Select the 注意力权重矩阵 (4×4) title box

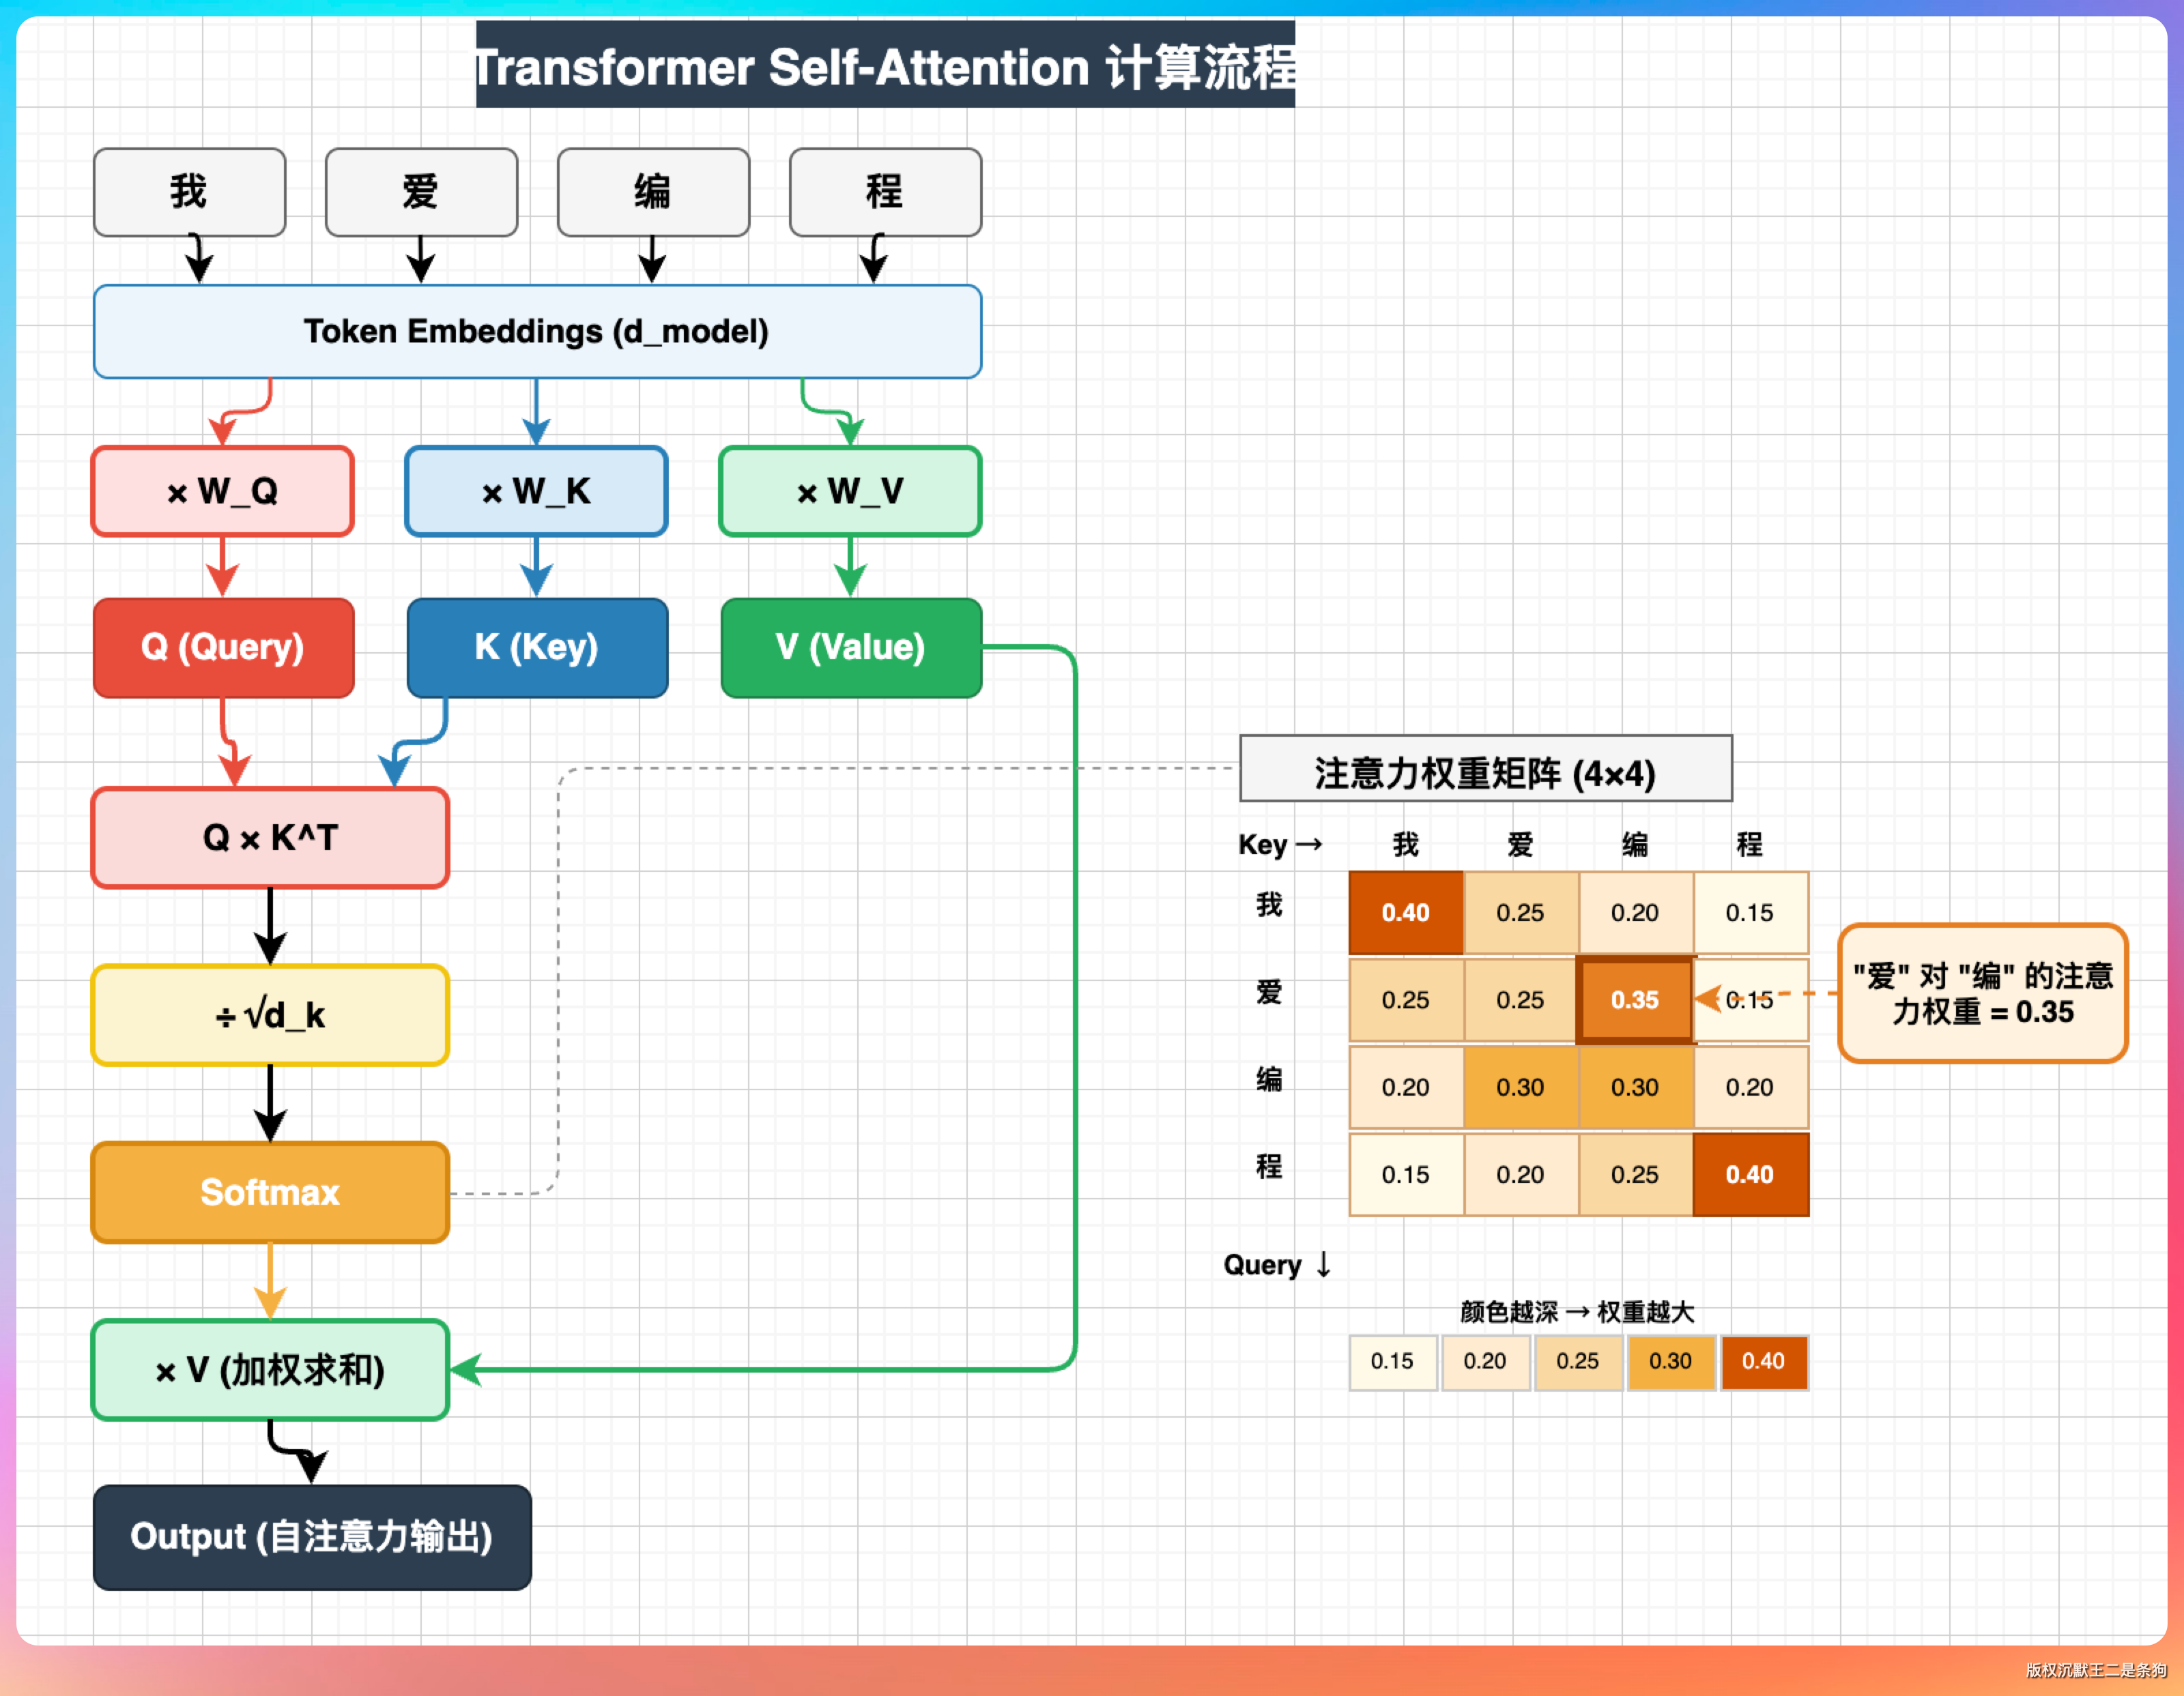click(1485, 772)
